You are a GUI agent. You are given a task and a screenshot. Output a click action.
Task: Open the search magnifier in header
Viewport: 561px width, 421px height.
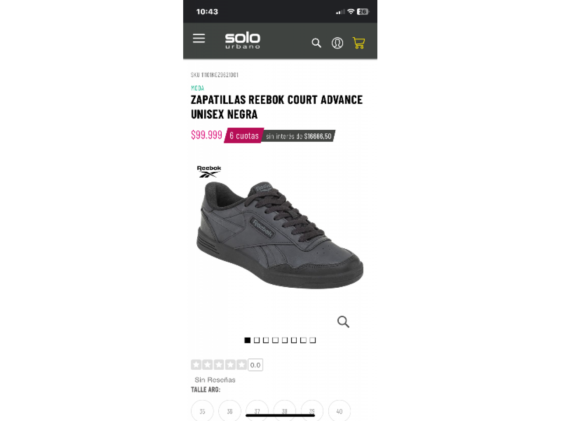[x=316, y=43]
